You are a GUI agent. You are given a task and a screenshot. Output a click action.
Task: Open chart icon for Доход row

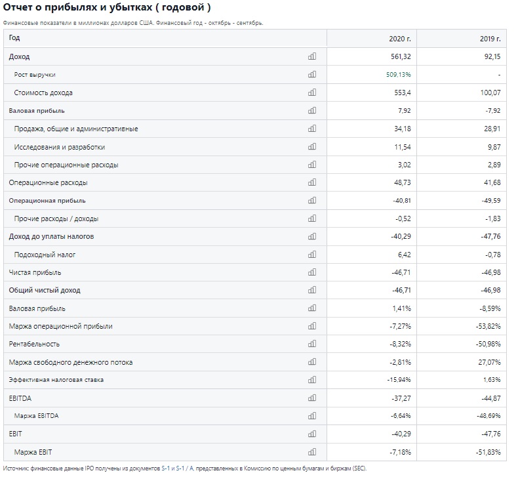tap(312, 56)
